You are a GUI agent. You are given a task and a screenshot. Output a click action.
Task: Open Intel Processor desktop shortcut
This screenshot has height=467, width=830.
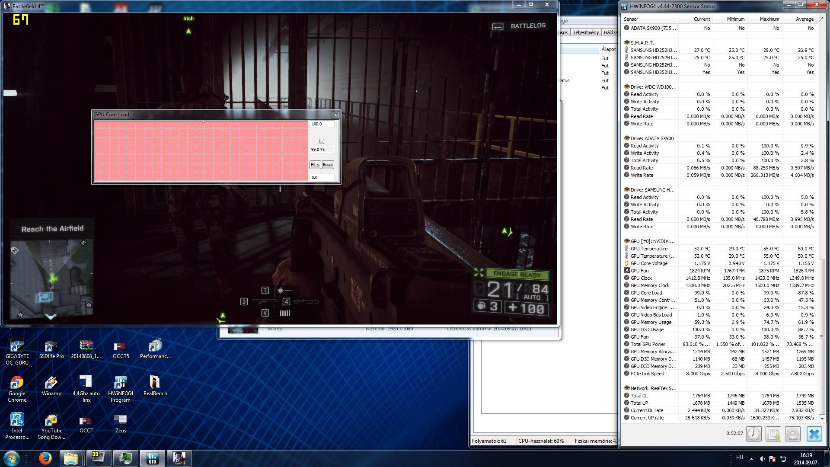[x=17, y=426]
